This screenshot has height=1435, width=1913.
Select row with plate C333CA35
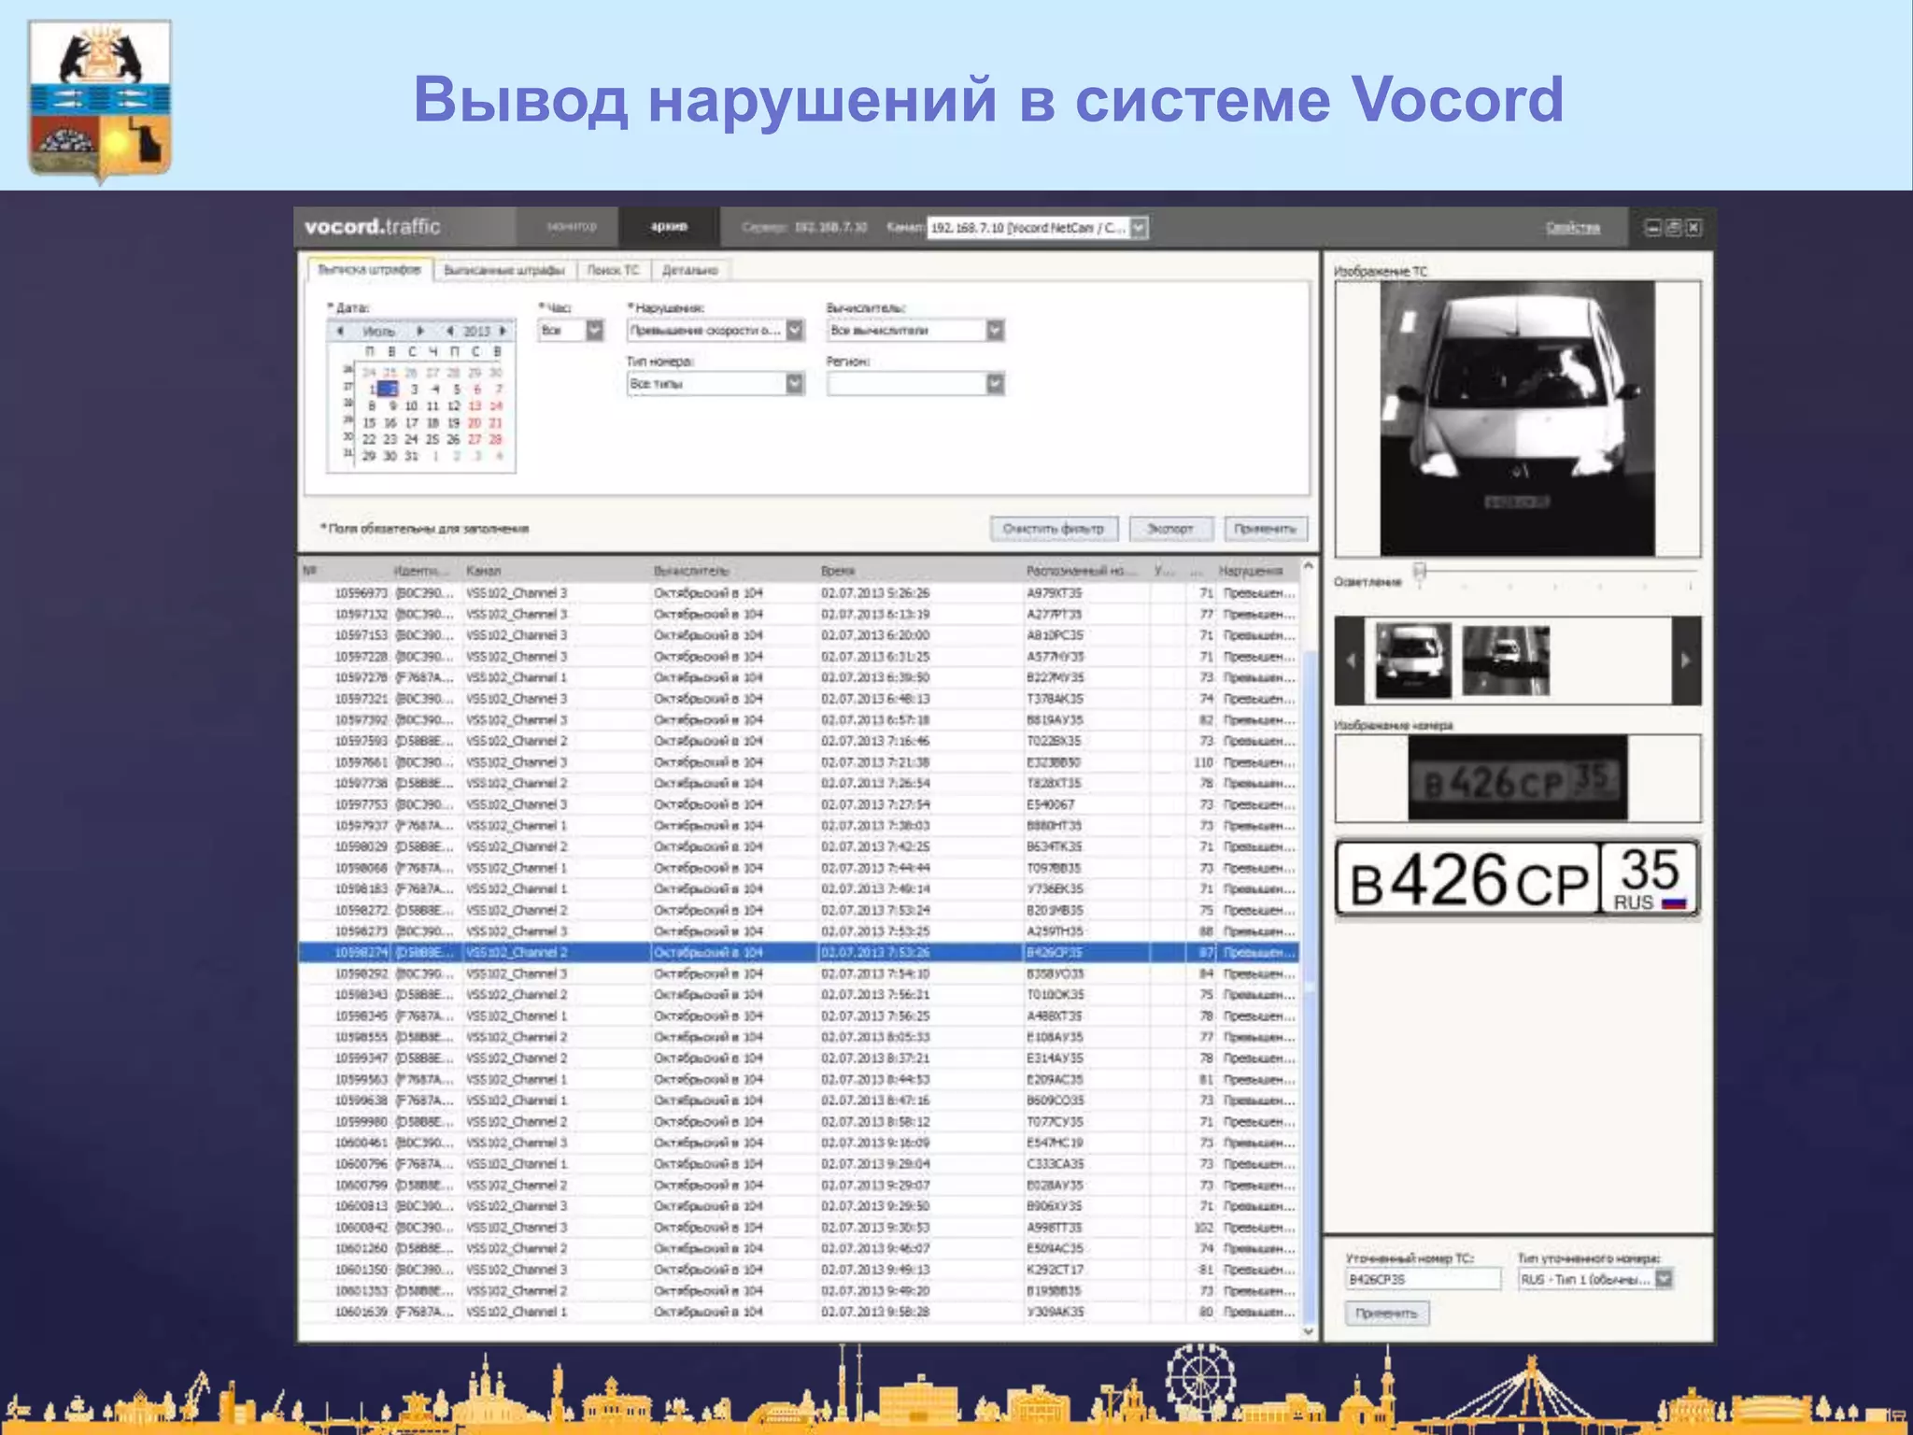799,1164
